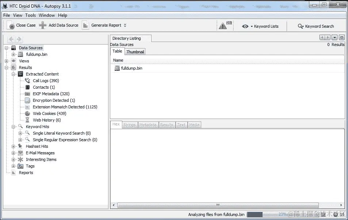This screenshot has height=220, width=348.
Task: Toggle the Keyword Lists eye icon
Action: (x=245, y=26)
